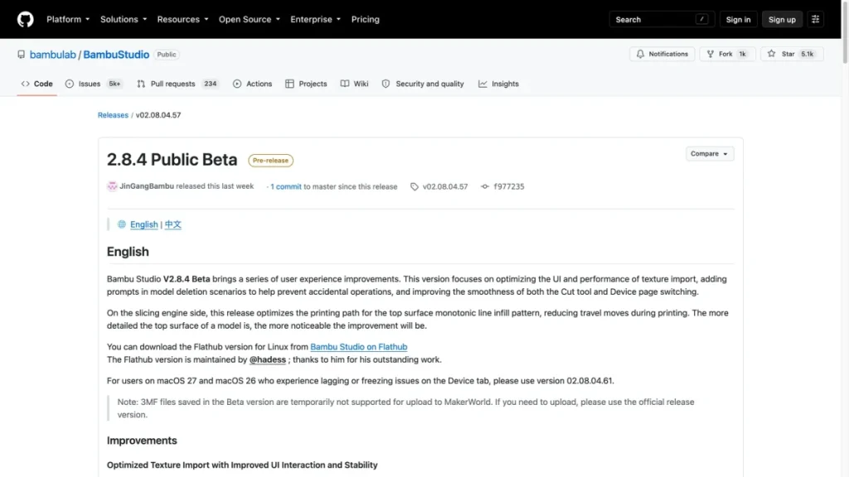849x477 pixels.
Task: Expand the Enterprise menu
Action: (x=315, y=20)
